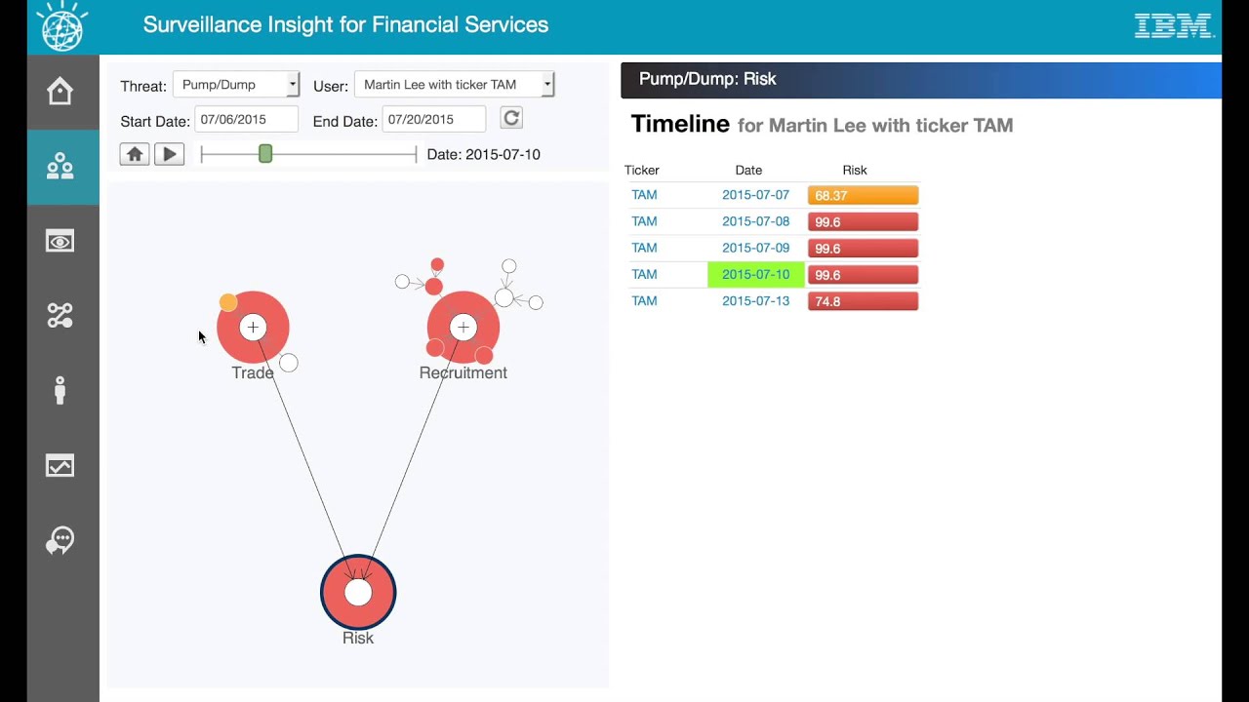Play the timeline animation
The height and width of the screenshot is (702, 1249).
[x=169, y=154]
